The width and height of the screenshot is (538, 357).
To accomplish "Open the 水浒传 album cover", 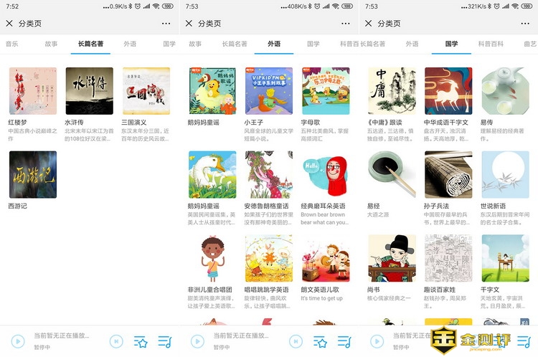I will point(90,91).
